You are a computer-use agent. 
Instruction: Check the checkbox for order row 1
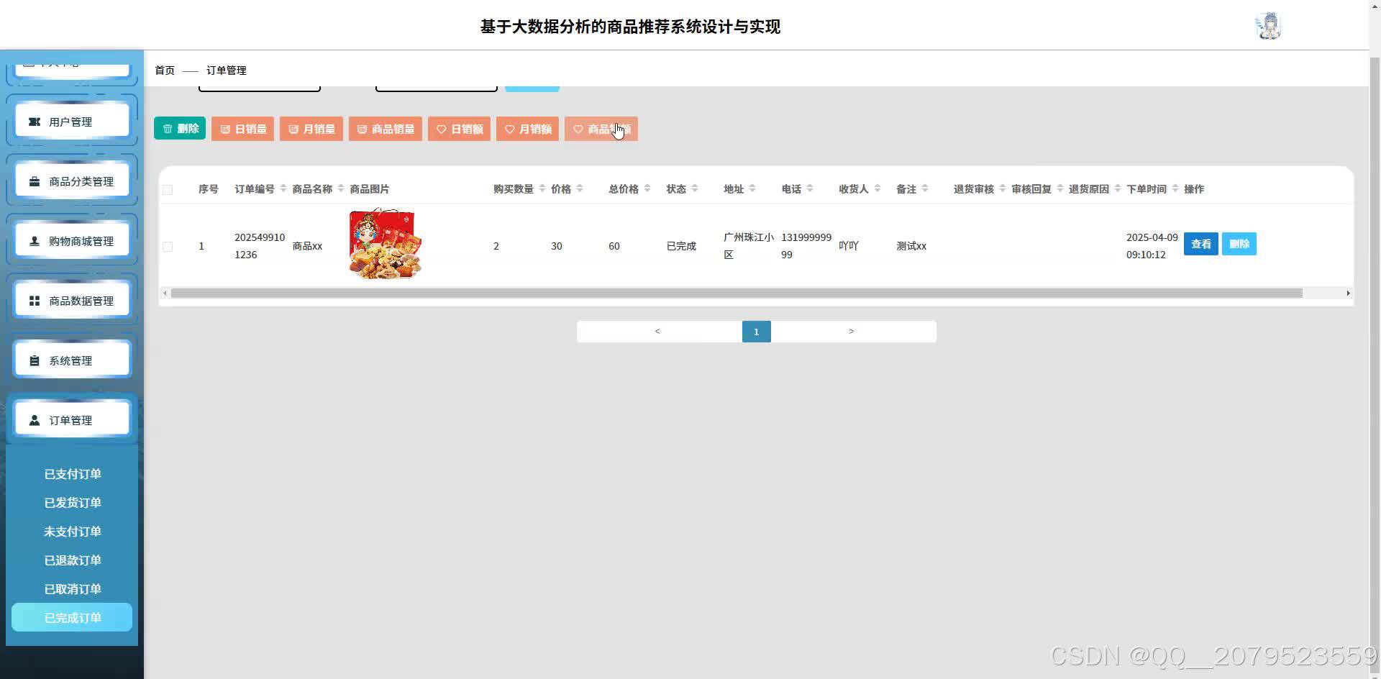click(168, 247)
